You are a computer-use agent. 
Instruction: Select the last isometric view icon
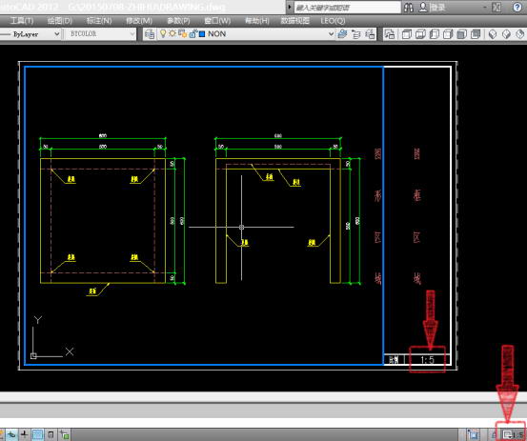(520, 34)
